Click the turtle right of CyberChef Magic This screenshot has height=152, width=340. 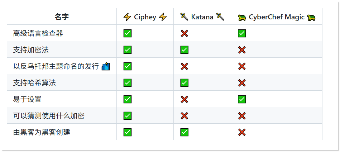[311, 17]
